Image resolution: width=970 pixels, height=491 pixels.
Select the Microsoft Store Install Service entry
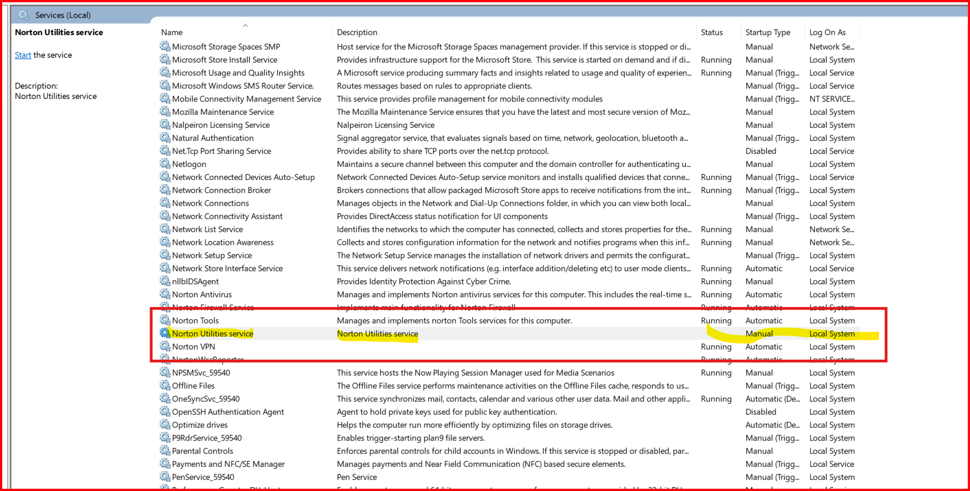pyautogui.click(x=224, y=60)
